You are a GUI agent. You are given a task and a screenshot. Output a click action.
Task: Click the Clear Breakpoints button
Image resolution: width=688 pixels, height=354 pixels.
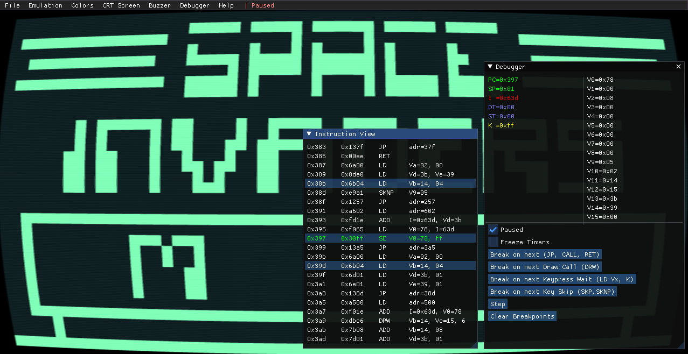click(x=522, y=316)
